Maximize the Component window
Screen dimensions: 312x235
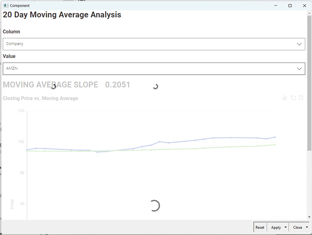coord(290,6)
